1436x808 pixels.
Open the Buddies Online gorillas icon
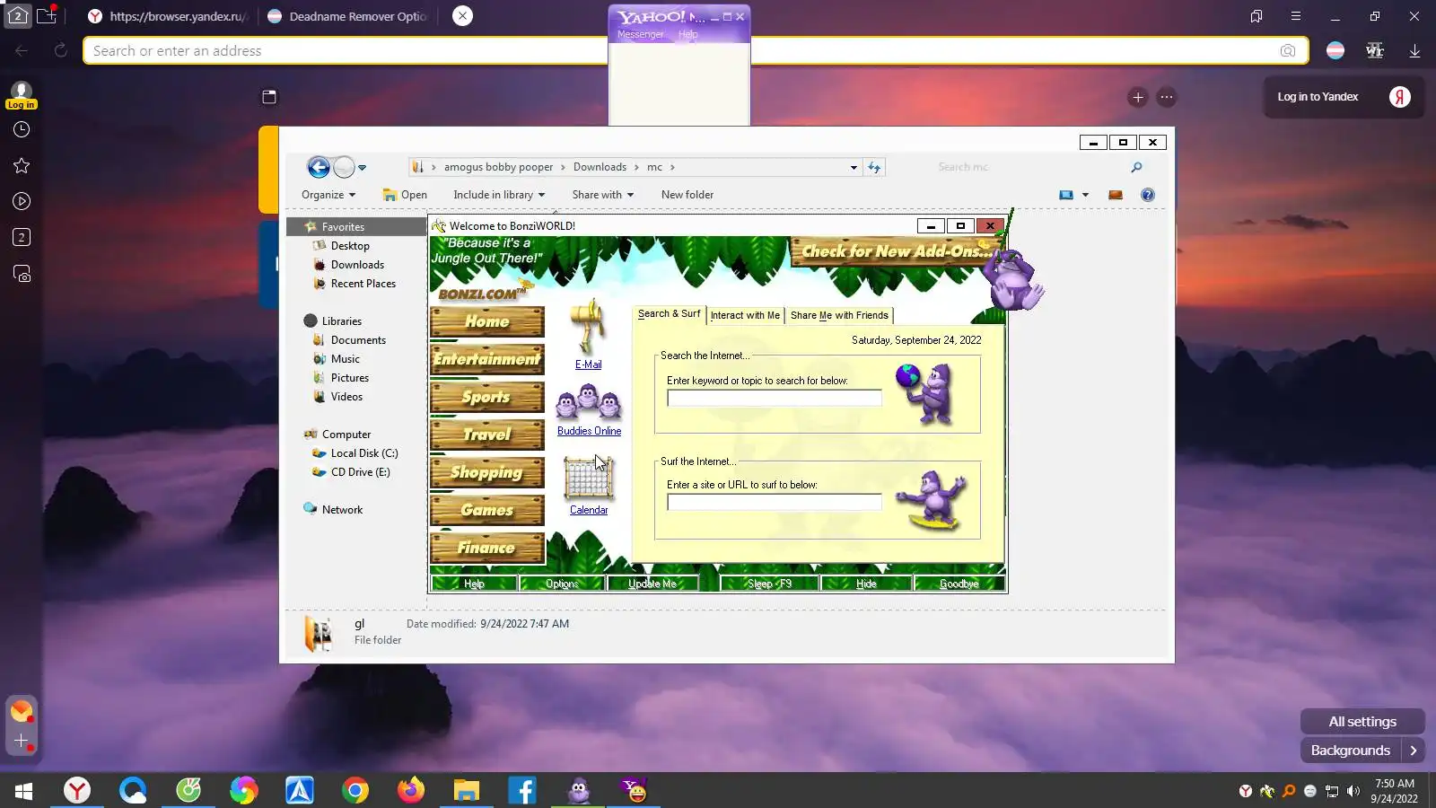click(x=589, y=402)
